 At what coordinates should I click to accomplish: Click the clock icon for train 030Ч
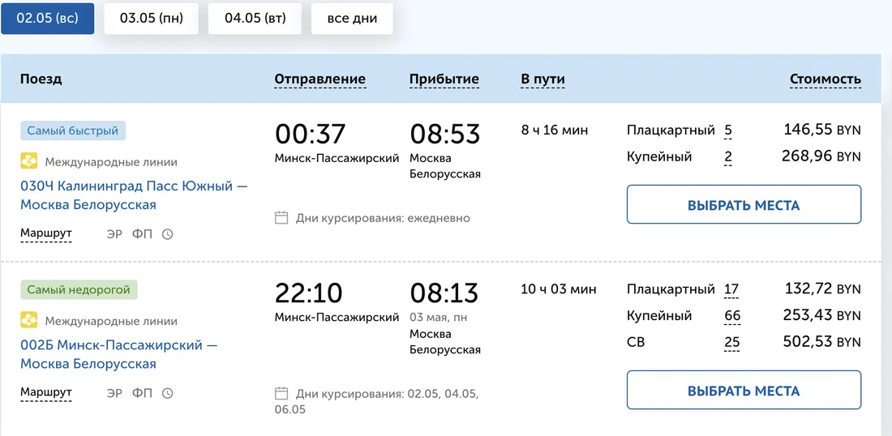(x=167, y=234)
